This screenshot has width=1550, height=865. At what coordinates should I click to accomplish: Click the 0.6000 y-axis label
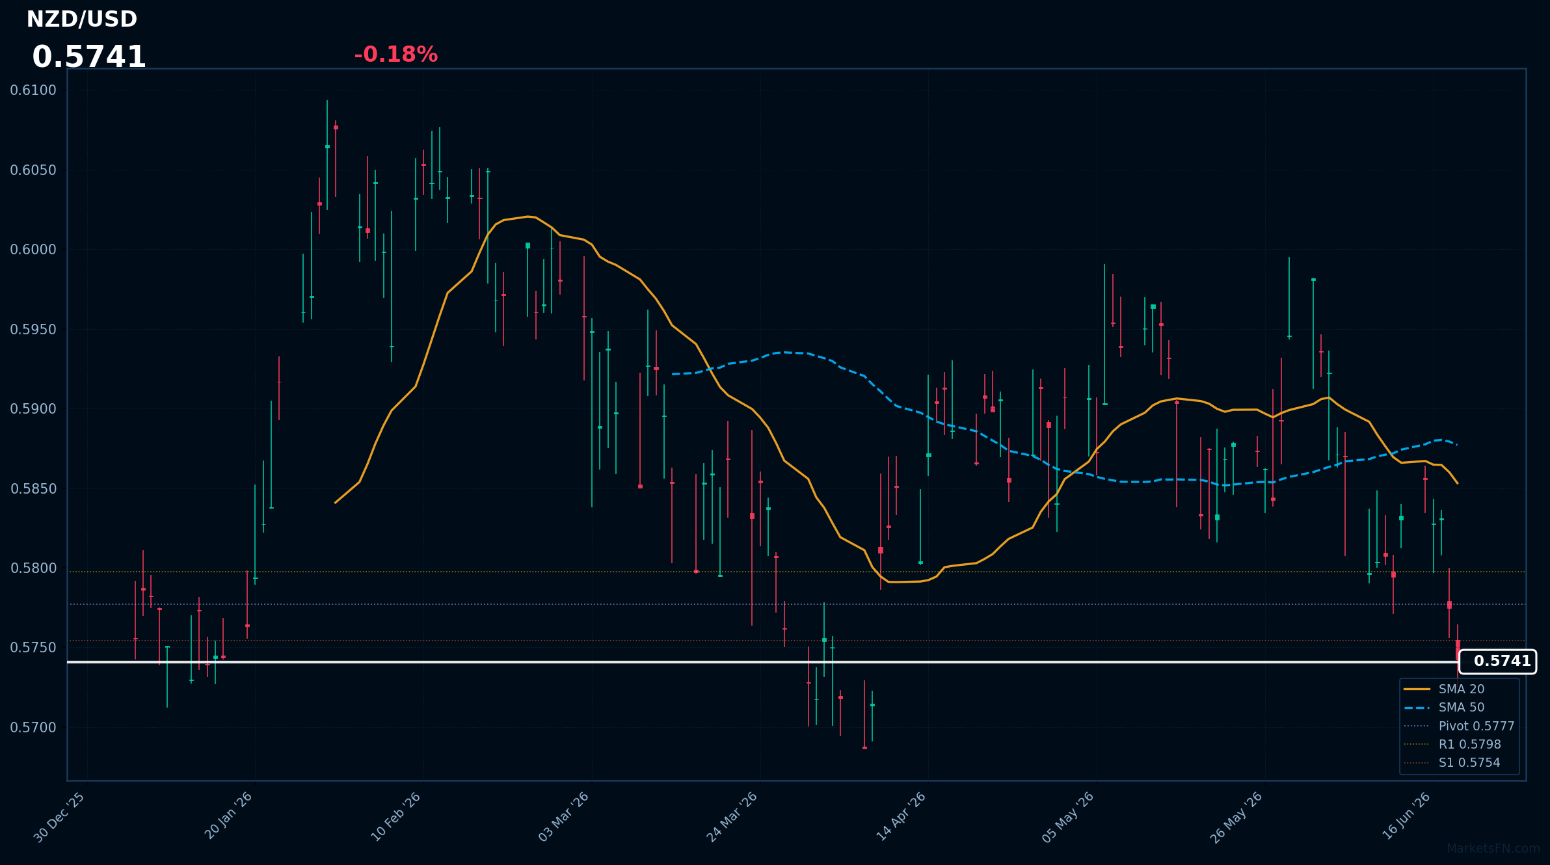click(x=33, y=250)
